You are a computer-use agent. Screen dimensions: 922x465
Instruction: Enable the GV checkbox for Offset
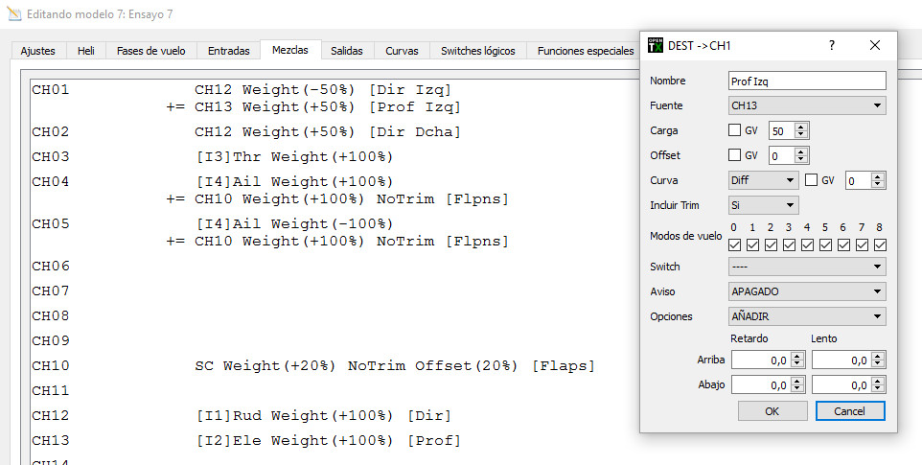point(735,155)
